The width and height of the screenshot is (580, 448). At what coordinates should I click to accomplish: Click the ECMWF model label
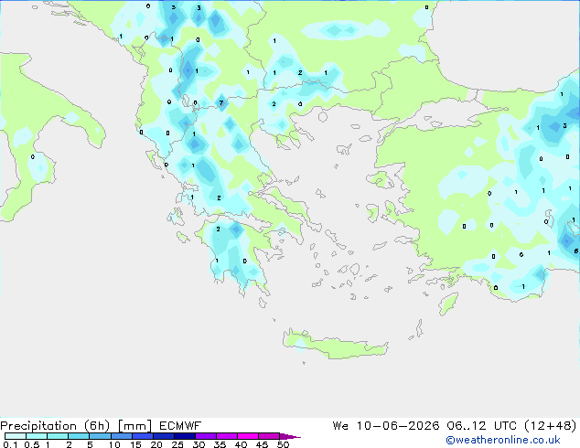[x=180, y=426]
